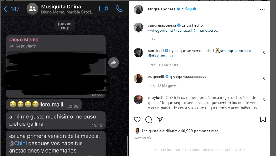This screenshot has height=156, width=276.
Task: Like the post with the large heart icon
Action: 137,120
